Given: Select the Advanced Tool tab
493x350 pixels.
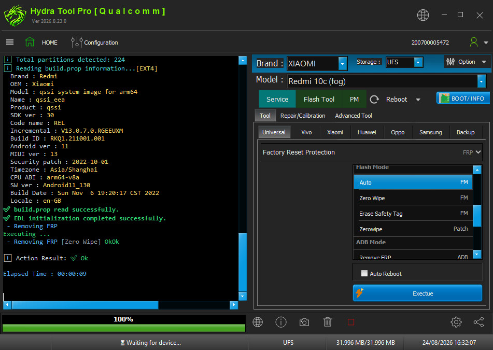Looking at the screenshot, I should (x=354, y=116).
